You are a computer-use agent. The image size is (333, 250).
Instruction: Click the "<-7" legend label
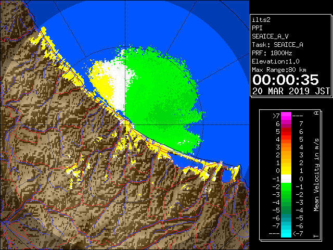point(298,234)
